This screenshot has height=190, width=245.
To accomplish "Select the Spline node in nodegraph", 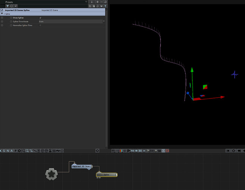I will click(x=107, y=175).
